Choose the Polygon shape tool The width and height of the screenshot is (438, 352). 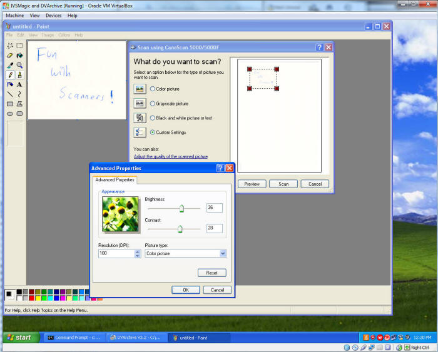click(19, 104)
